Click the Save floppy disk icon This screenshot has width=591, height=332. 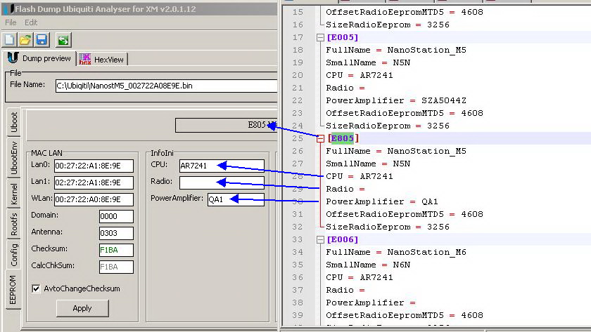coord(42,40)
